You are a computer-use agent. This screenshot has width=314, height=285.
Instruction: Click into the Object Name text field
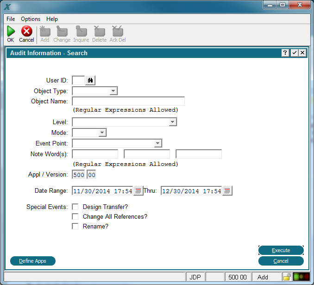coord(128,101)
